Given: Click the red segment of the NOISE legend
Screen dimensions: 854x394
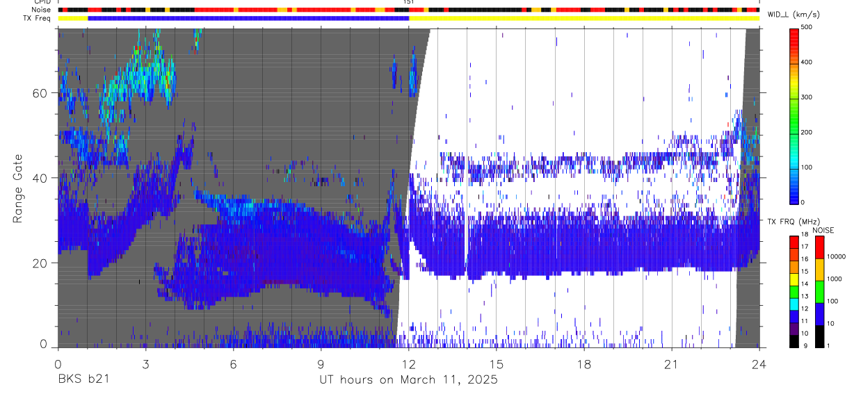Looking at the screenshot, I should (x=819, y=247).
